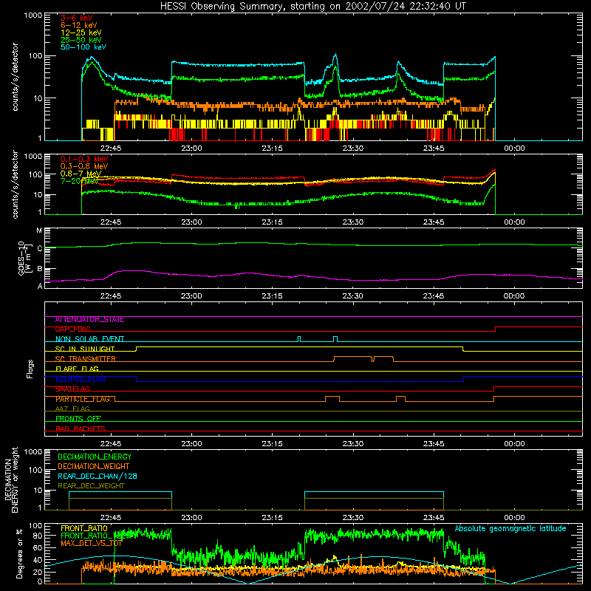Screen dimensions: 591x591
Task: Select the yellow 0.8-7 MeV legend label
Action: click(81, 174)
